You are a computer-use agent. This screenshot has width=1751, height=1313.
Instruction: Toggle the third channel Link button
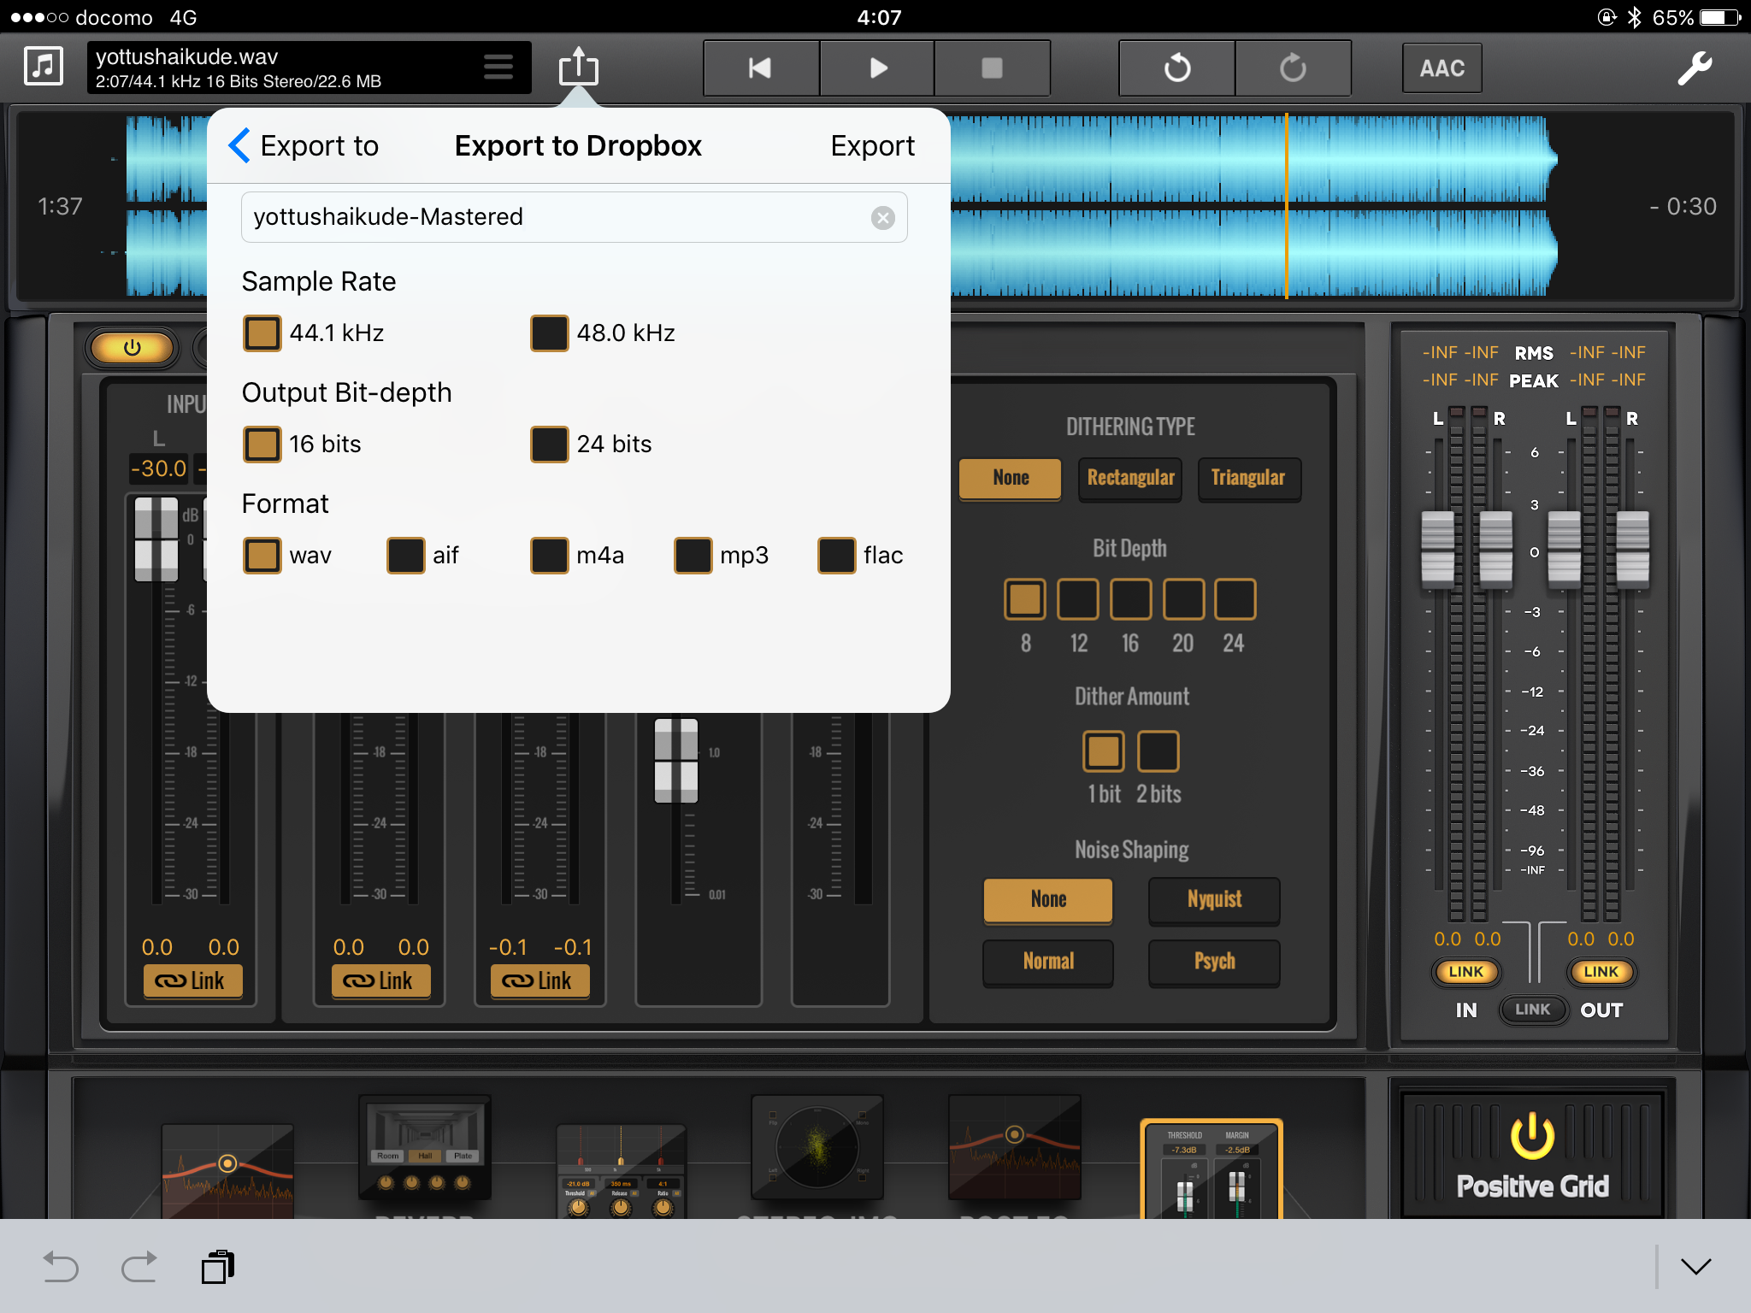pos(539,981)
